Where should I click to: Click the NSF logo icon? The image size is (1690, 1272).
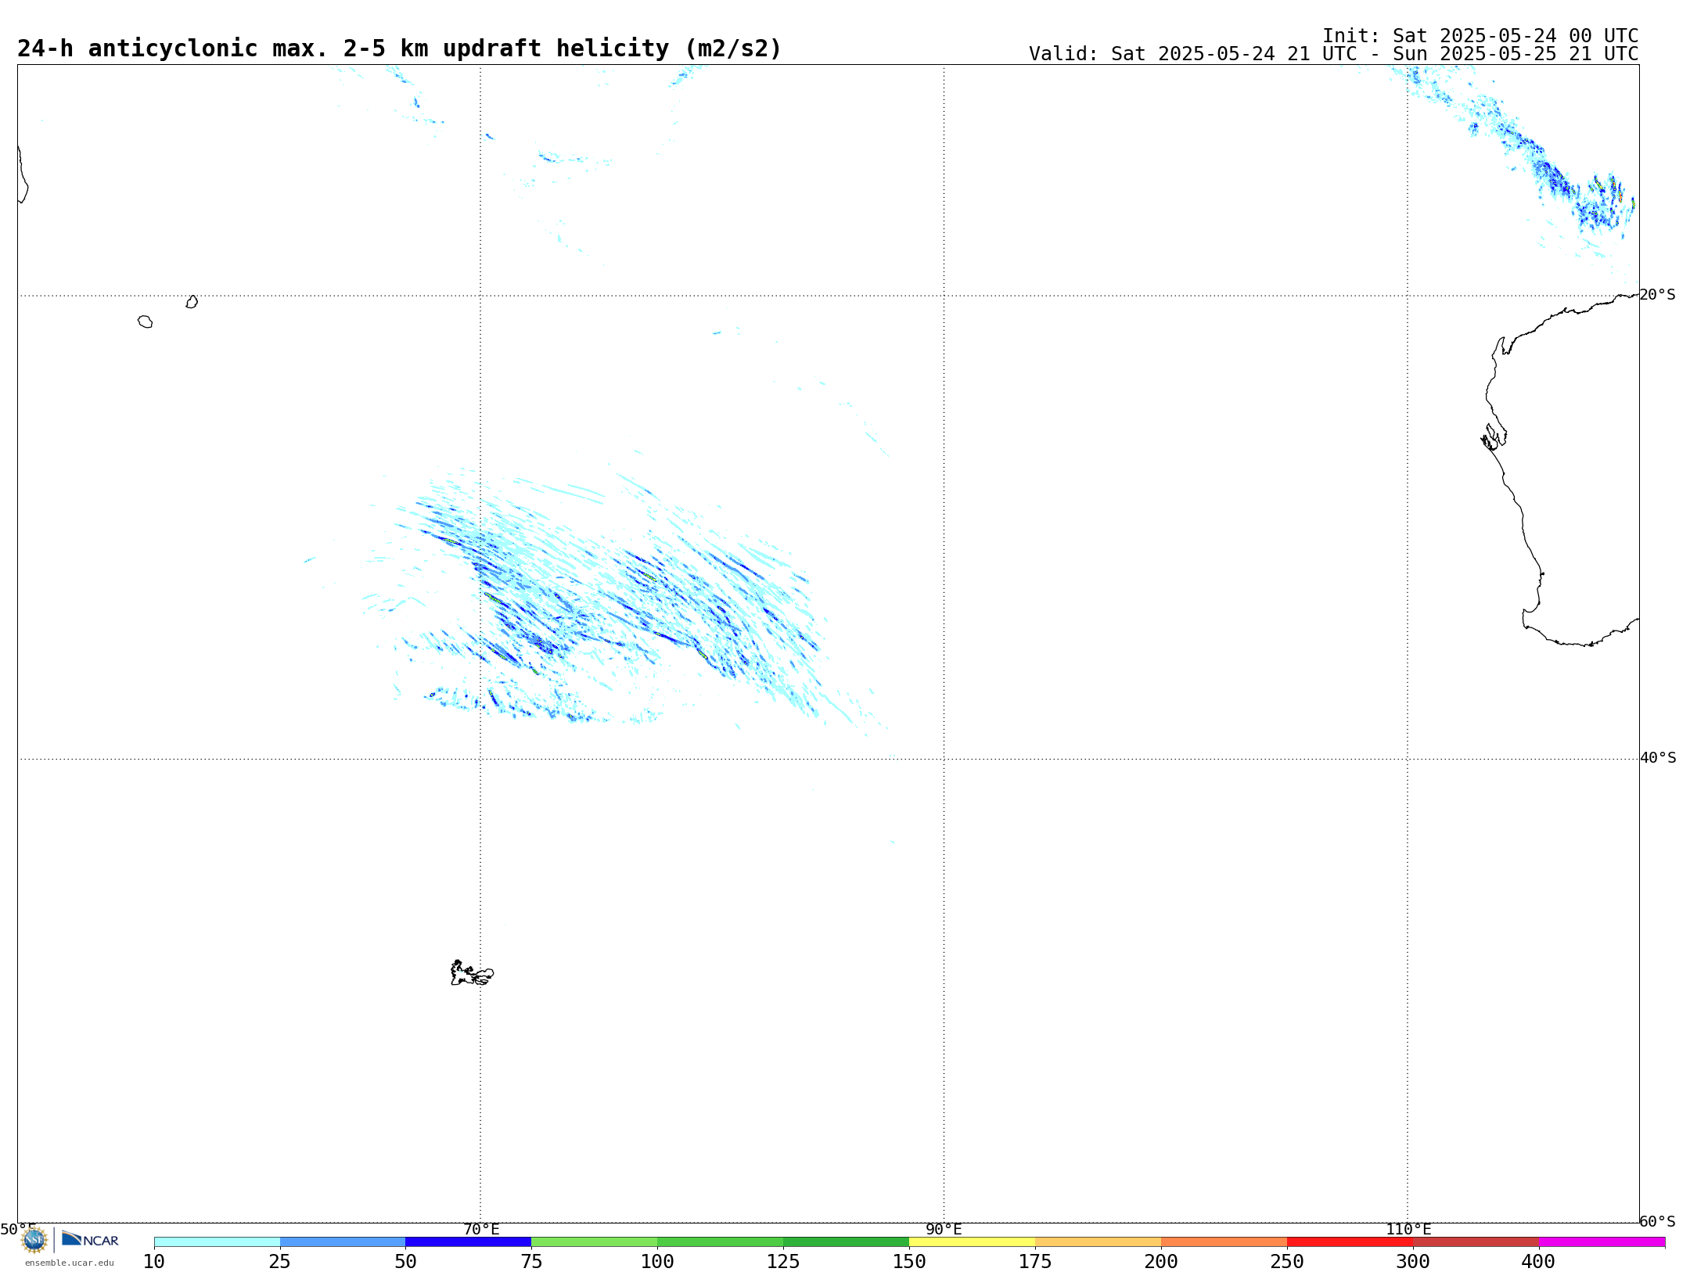click(x=34, y=1240)
